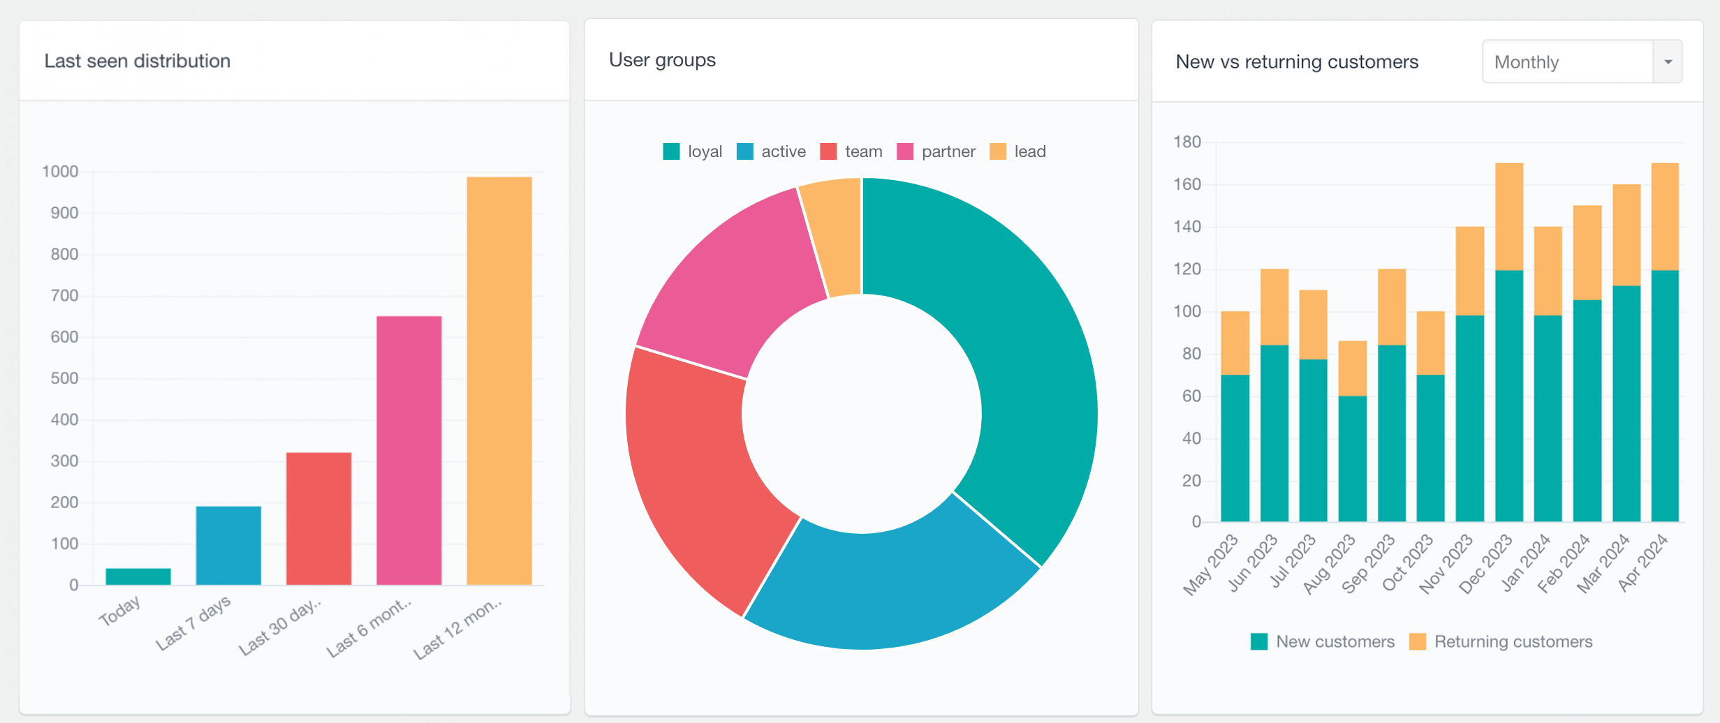Click the dropdown arrow next to Monthly
Image resolution: width=1720 pixels, height=723 pixels.
(1668, 62)
